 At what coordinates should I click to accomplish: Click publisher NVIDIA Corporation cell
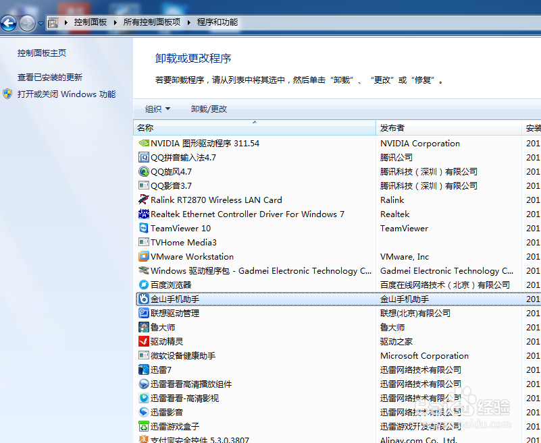tap(420, 144)
